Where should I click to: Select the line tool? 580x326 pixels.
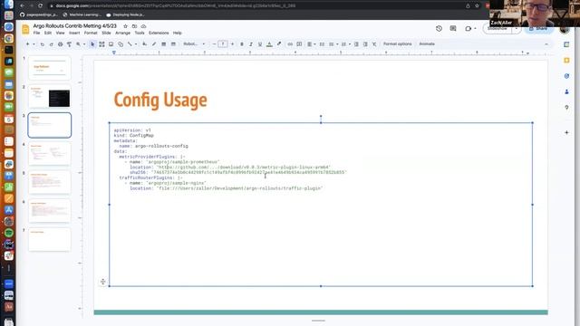(x=130, y=44)
